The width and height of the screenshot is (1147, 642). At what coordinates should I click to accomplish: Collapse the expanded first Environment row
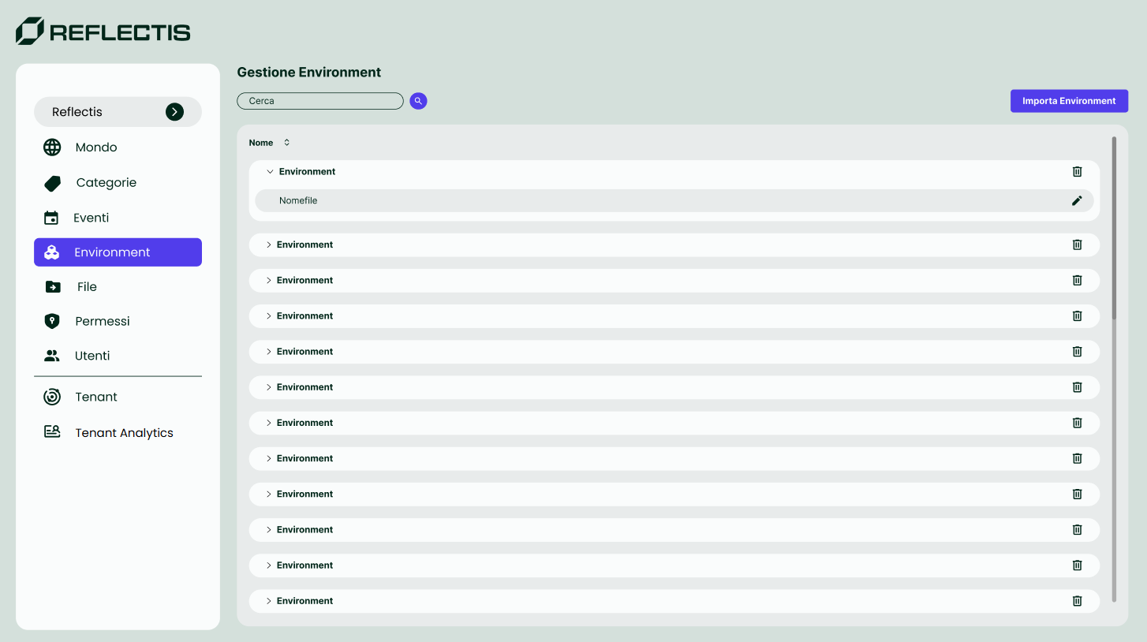[x=270, y=172]
